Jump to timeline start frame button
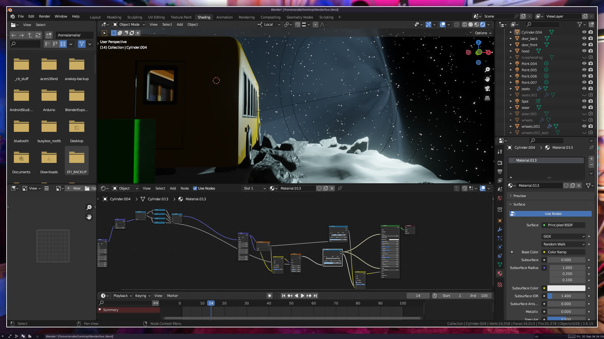Screen dimensions: 604x339 point(283,296)
